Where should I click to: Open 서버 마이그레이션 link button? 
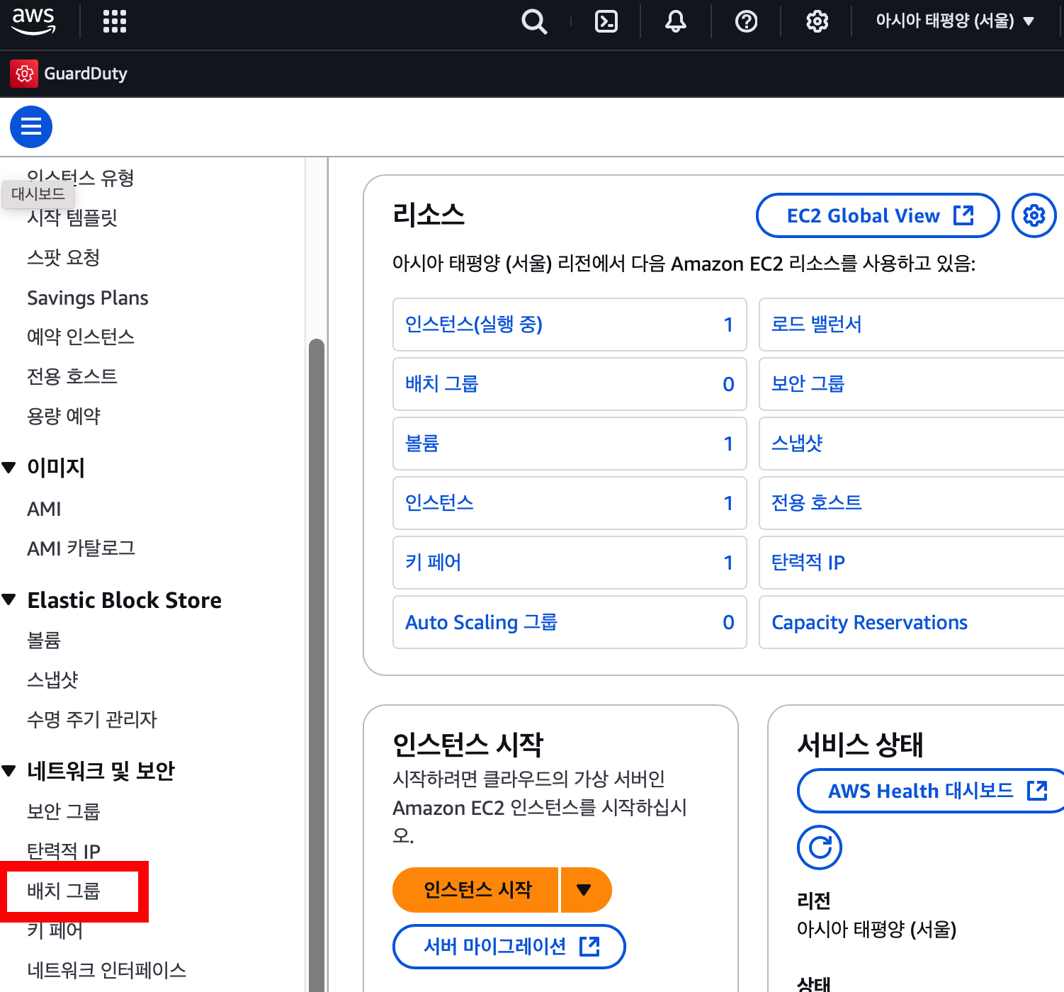pos(509,947)
